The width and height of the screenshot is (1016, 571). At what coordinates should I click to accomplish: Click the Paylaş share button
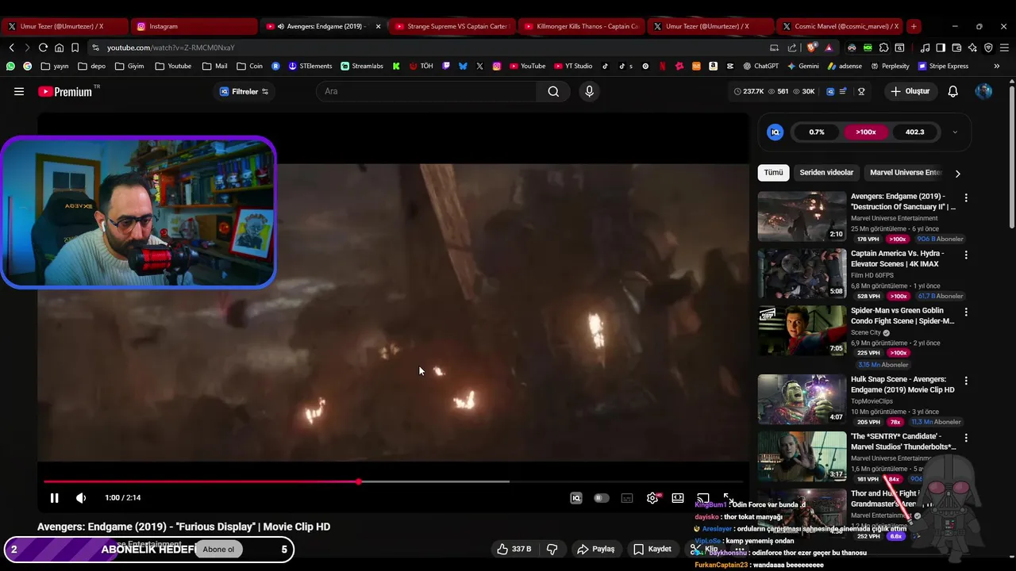click(596, 549)
